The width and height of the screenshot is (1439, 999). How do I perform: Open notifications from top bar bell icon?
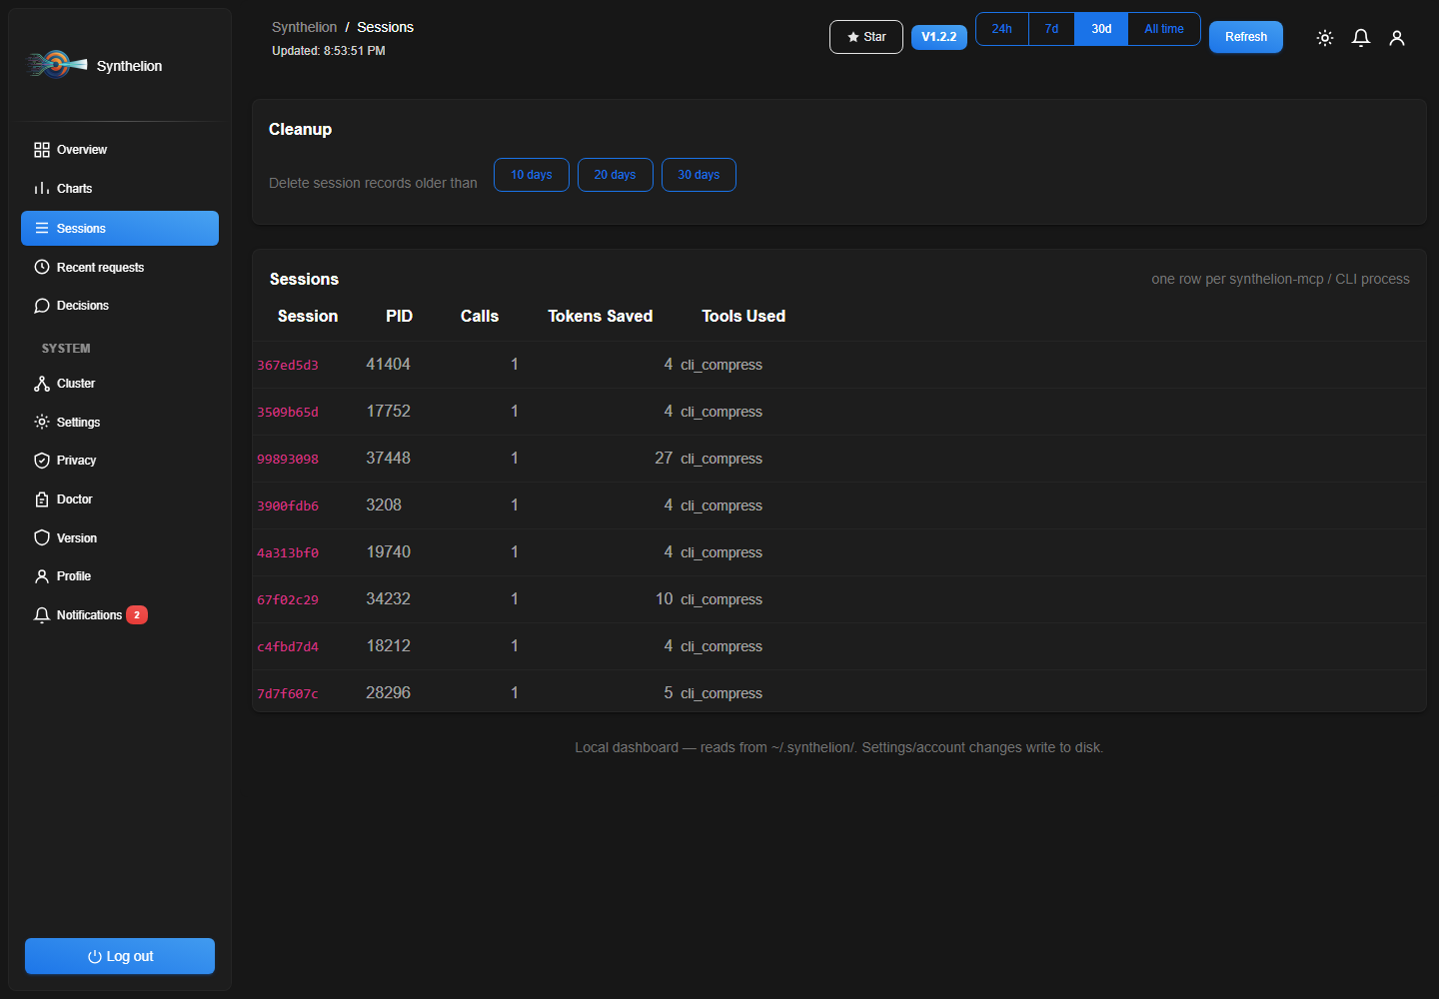click(1361, 38)
